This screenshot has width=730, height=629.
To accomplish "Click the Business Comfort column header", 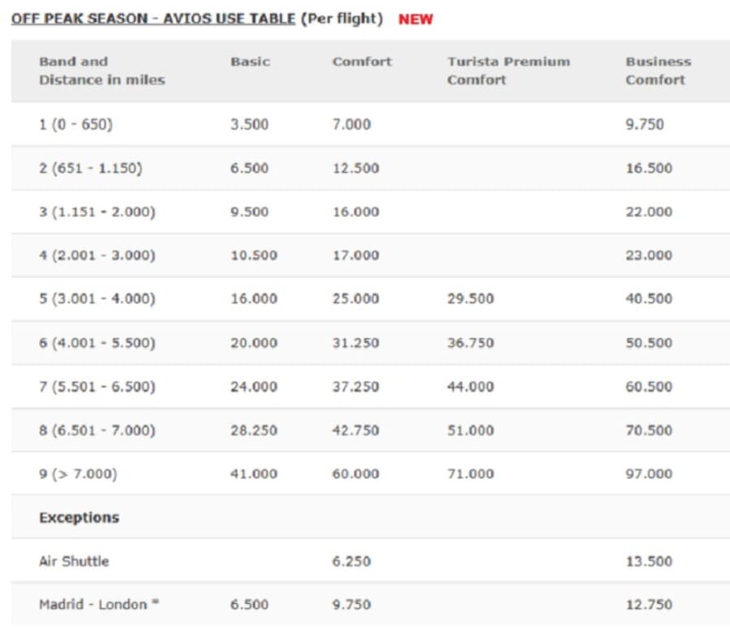I will 658,71.
